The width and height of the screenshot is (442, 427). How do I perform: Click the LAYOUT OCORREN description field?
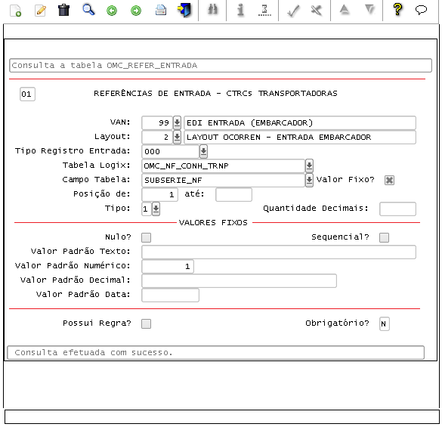[x=300, y=137]
